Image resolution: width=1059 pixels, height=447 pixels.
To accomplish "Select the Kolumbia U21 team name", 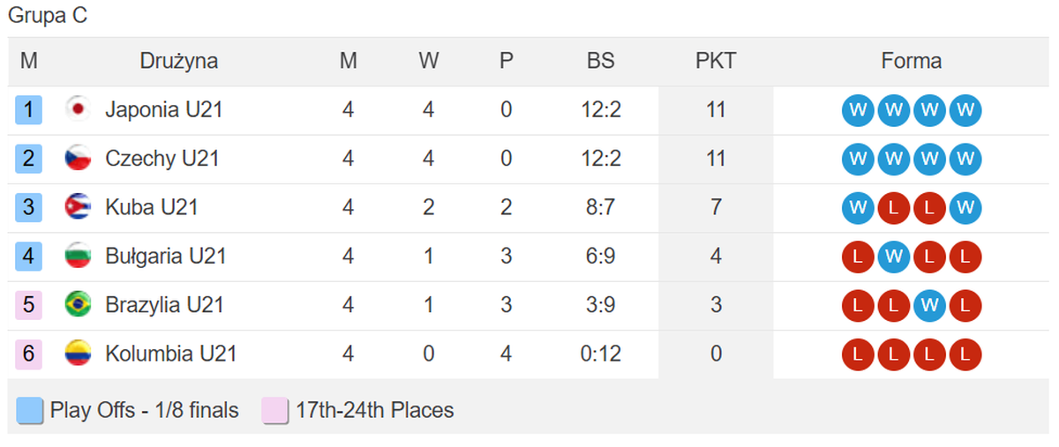I will pos(170,354).
